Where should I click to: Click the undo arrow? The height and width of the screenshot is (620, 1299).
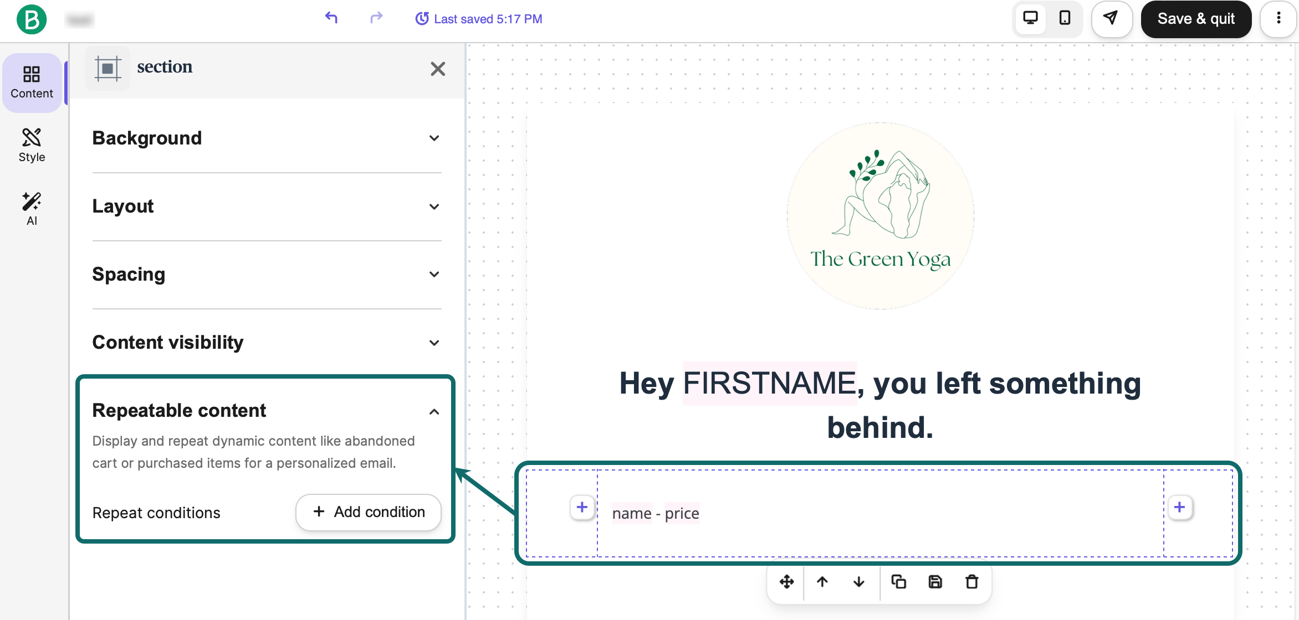point(331,18)
